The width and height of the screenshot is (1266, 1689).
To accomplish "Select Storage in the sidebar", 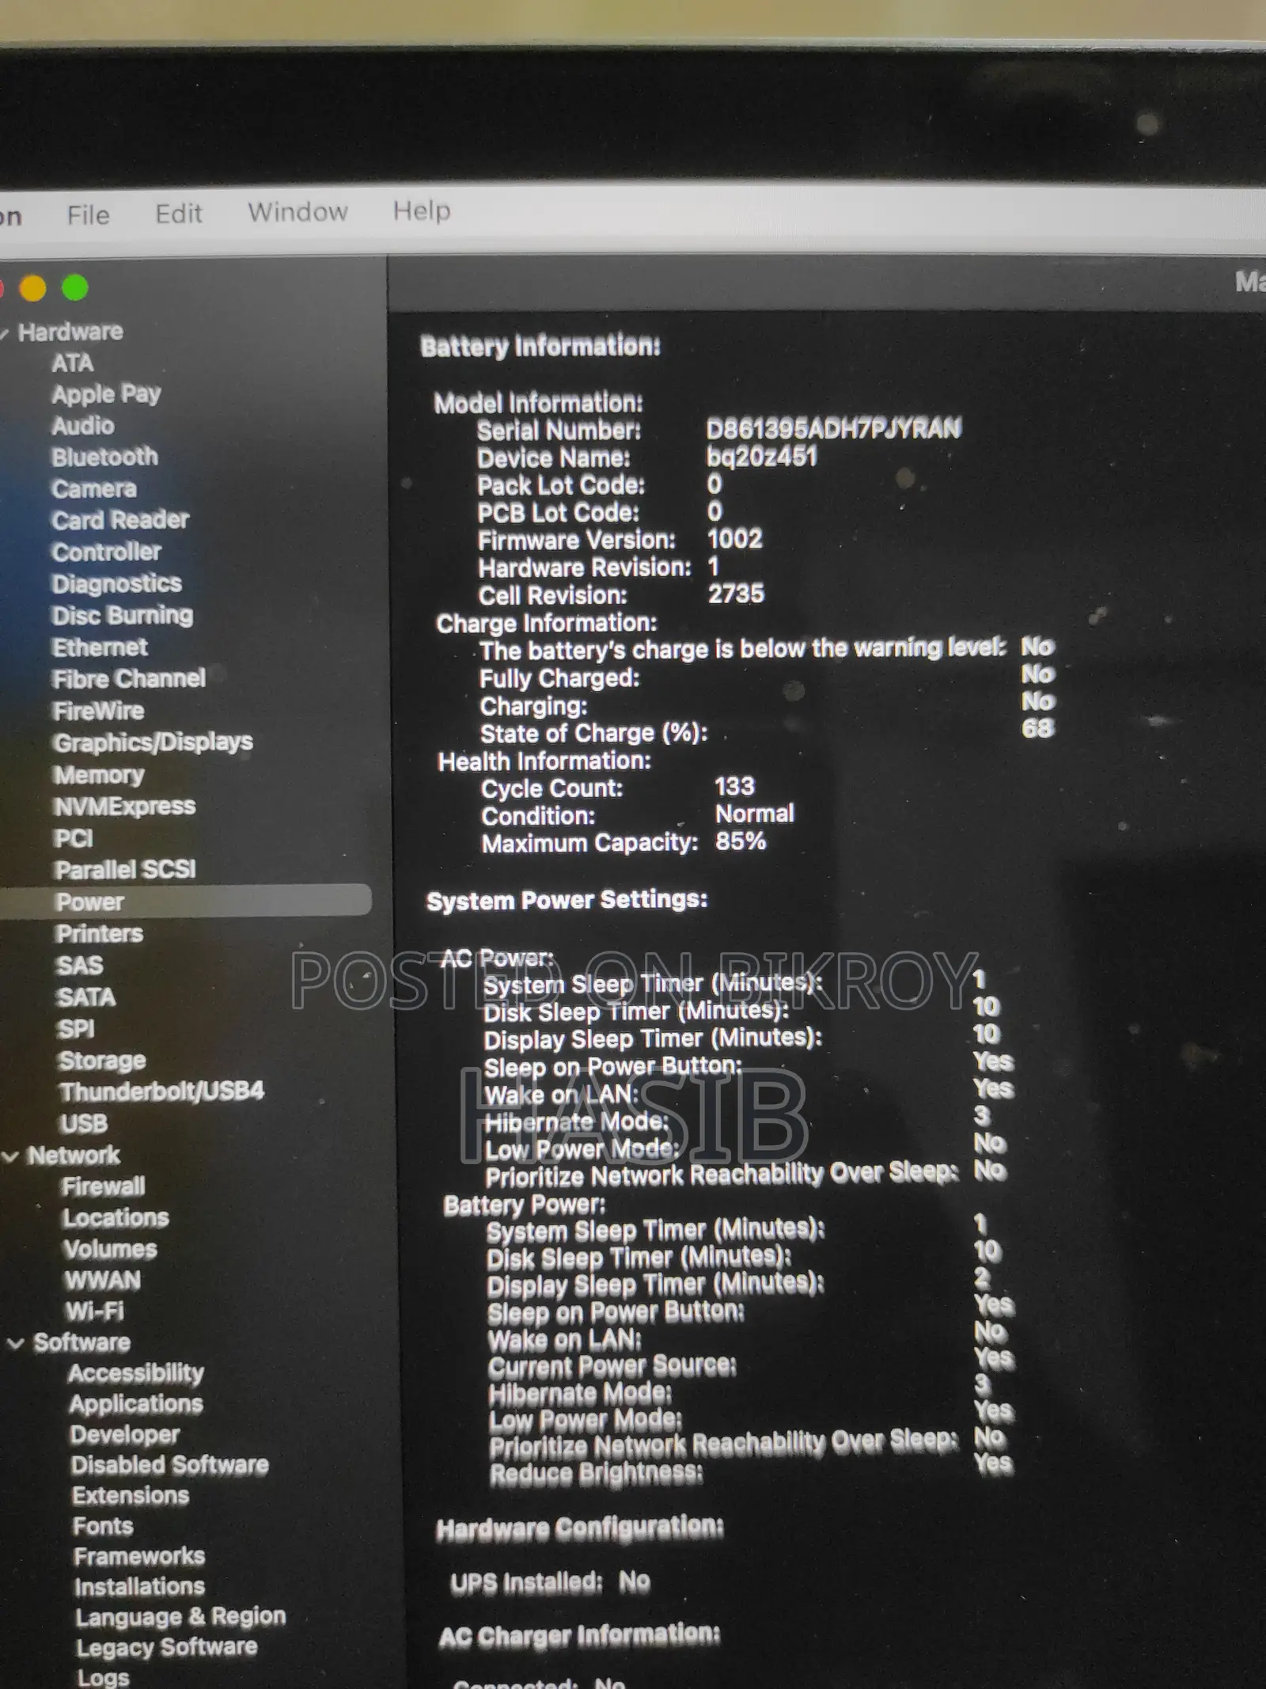I will coord(102,1061).
